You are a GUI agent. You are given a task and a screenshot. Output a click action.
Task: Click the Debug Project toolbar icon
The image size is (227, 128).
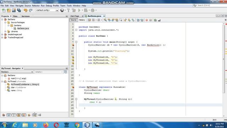tap(86, 10)
